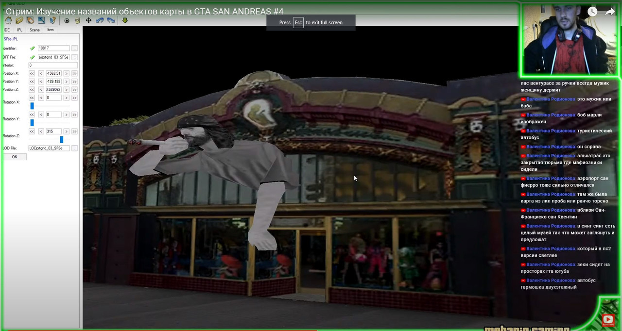Viewport: 622px width, 331px height.
Task: Click the Identifier field containing 10817
Action: (53, 49)
